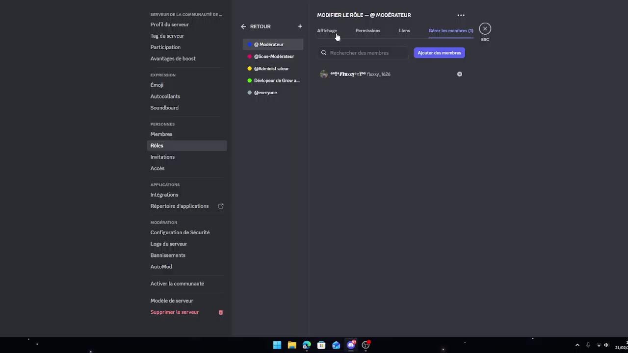Click the taskbar date and clock
This screenshot has height=353, width=628.
621,345
